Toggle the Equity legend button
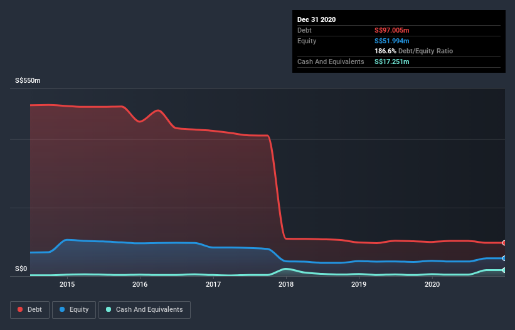 point(74,310)
